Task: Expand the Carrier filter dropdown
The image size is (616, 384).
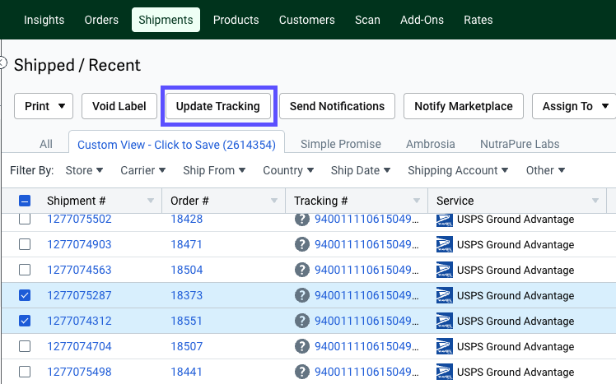Action: pos(142,170)
